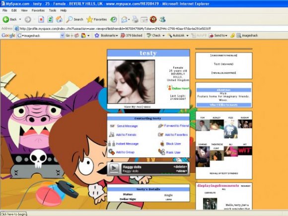Expand the Google search box dropdown arrow
The image size is (288, 216).
pyautogui.click(x=63, y=35)
